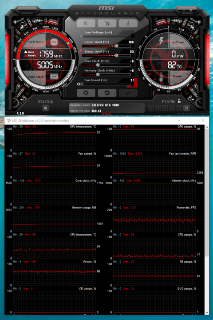Apply settings with the checkmark button
The height and width of the screenshot is (320, 213).
coord(128,93)
